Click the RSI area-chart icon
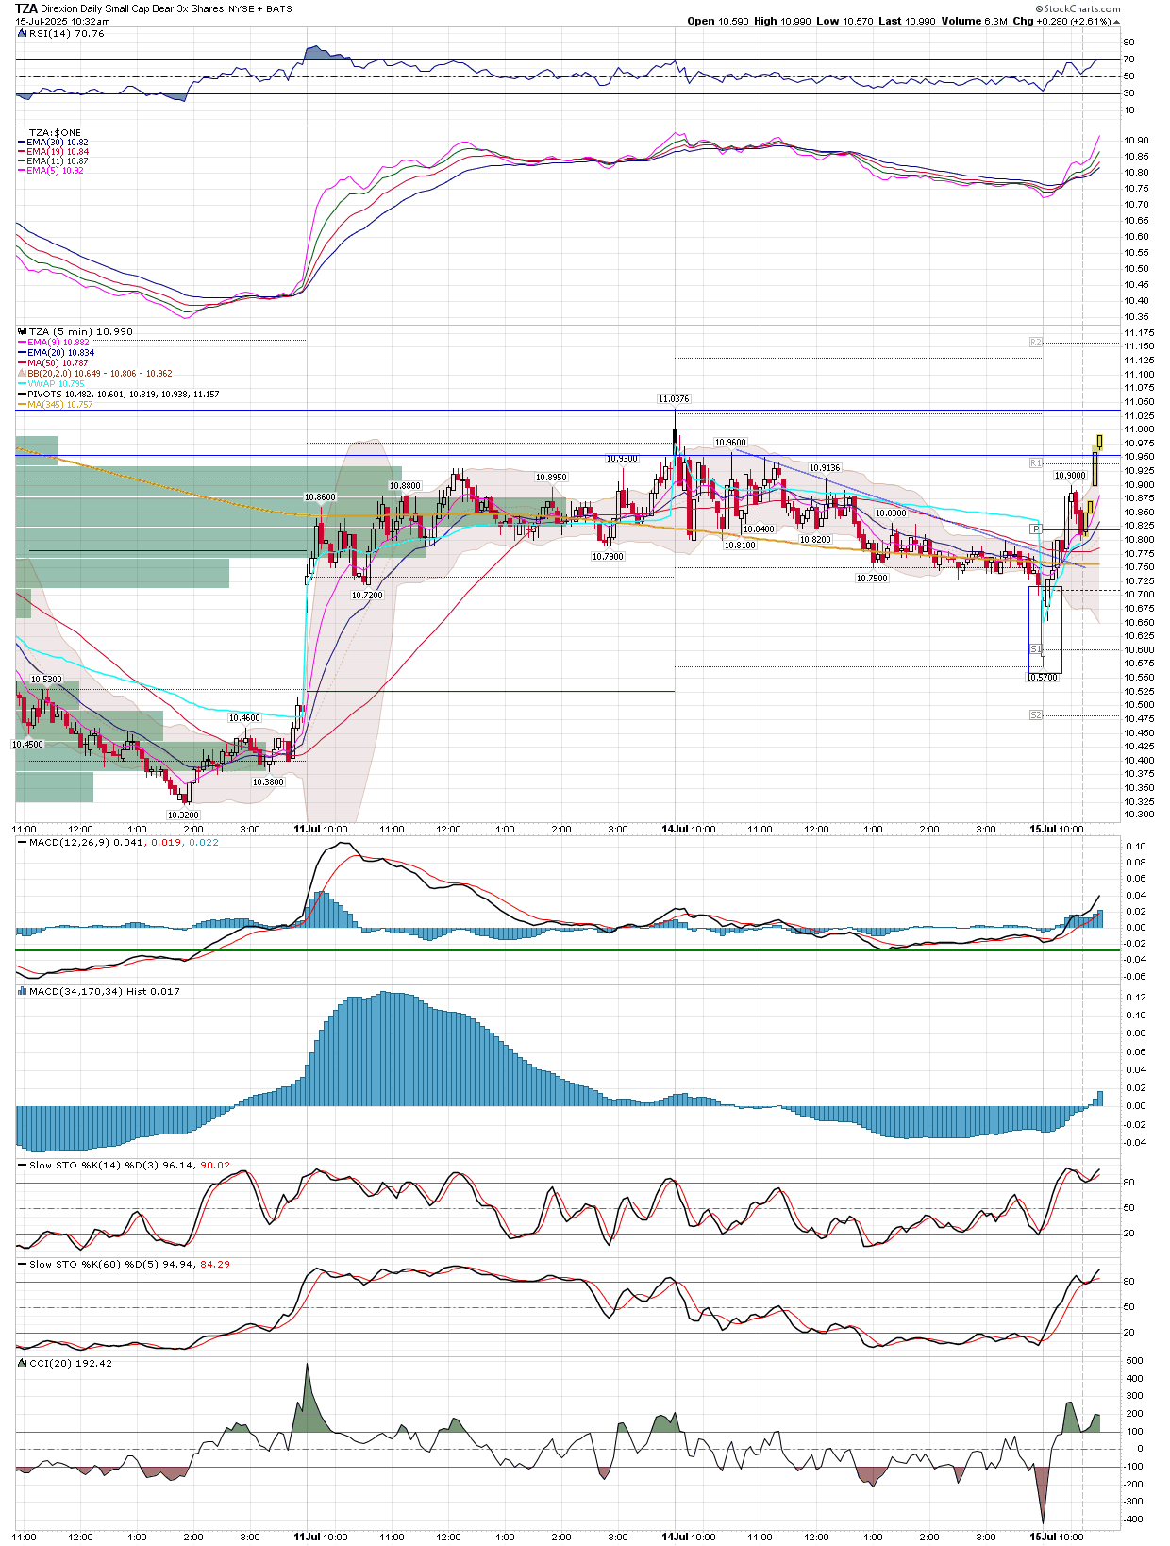1170x1546 pixels. point(22,34)
